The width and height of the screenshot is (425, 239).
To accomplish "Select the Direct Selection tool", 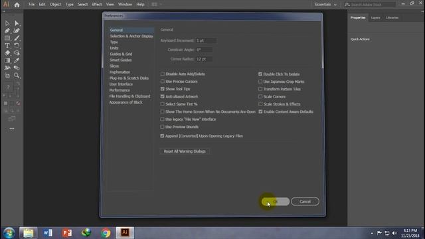I will (x=17, y=23).
